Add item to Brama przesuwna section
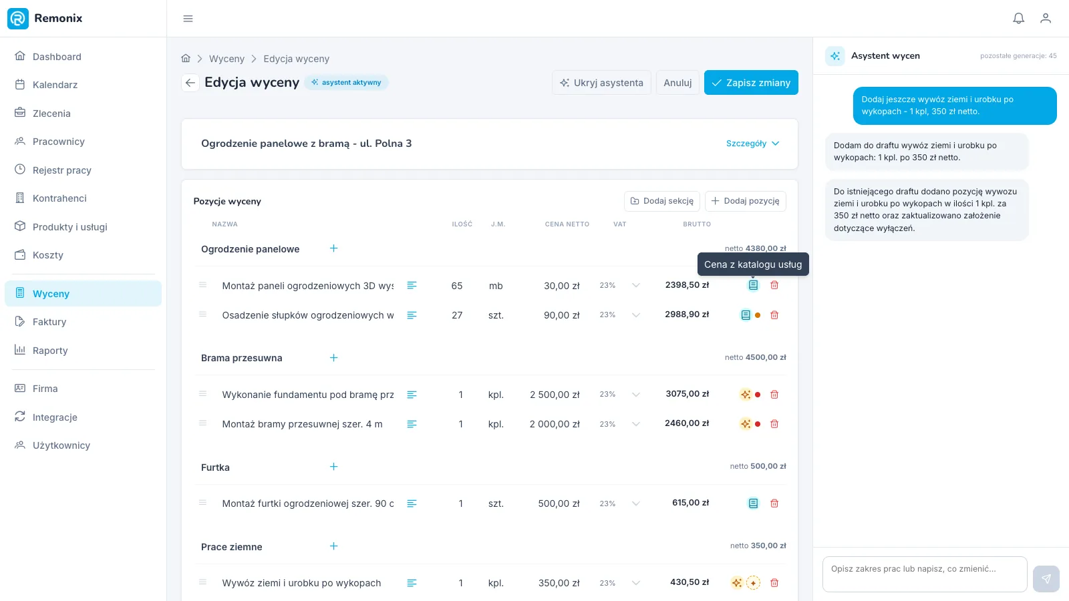This screenshot has width=1069, height=601. point(333,358)
